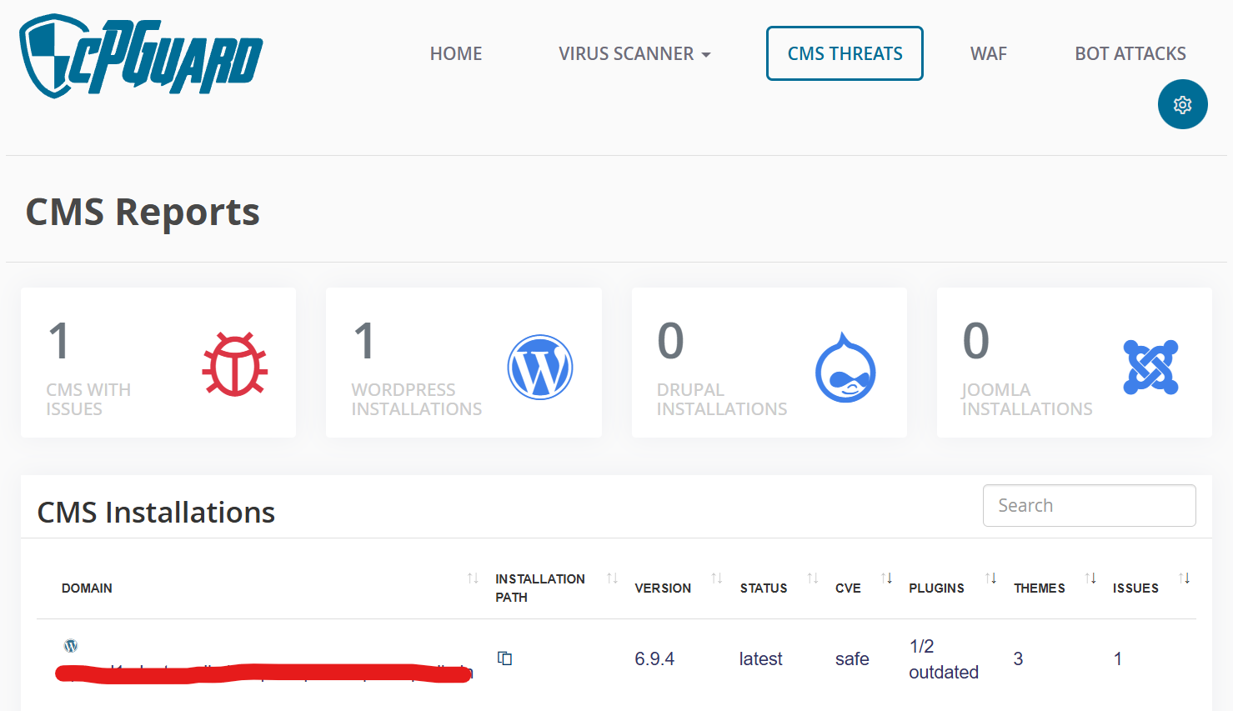Click the version value 6.9.4
The height and width of the screenshot is (711, 1233).
click(654, 658)
